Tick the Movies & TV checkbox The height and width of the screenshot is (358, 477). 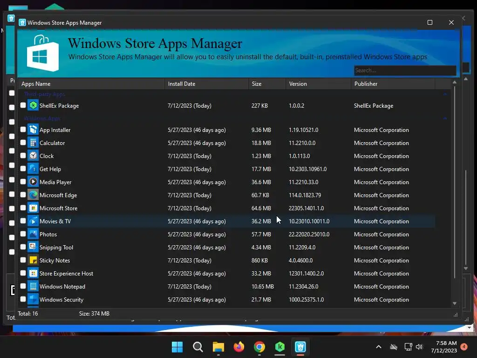(x=23, y=221)
